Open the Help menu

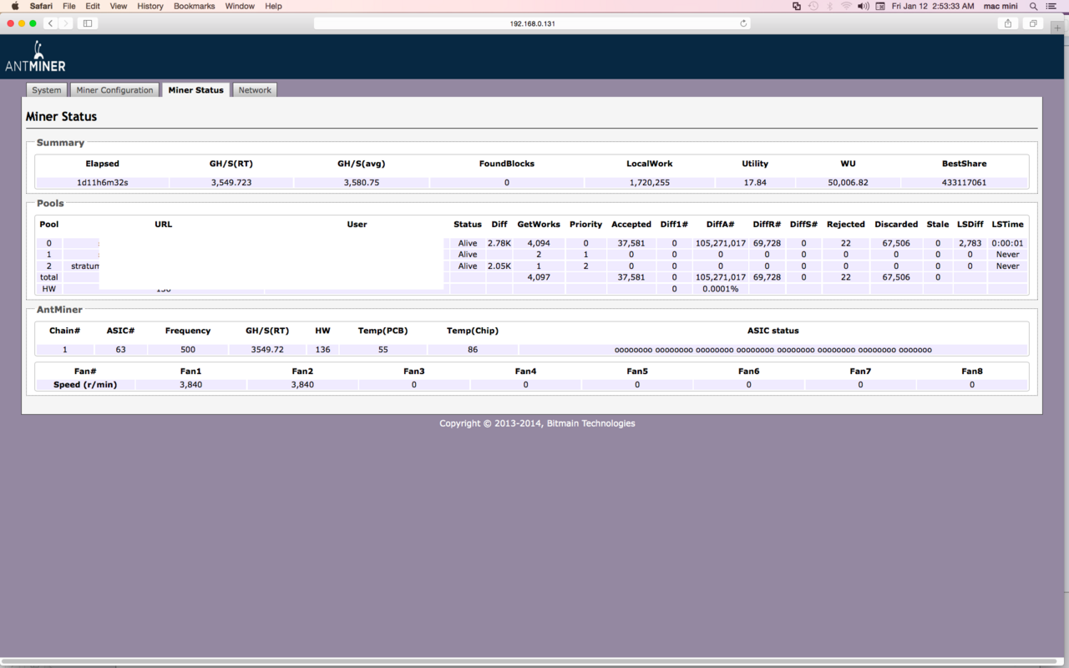click(x=273, y=6)
